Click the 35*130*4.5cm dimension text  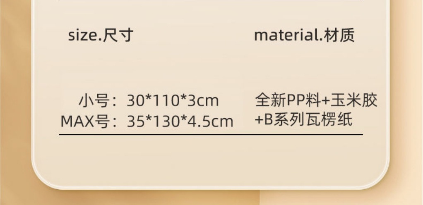tap(180, 121)
